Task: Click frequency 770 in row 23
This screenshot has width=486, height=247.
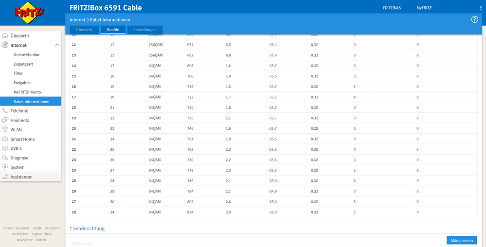Action: point(190,160)
